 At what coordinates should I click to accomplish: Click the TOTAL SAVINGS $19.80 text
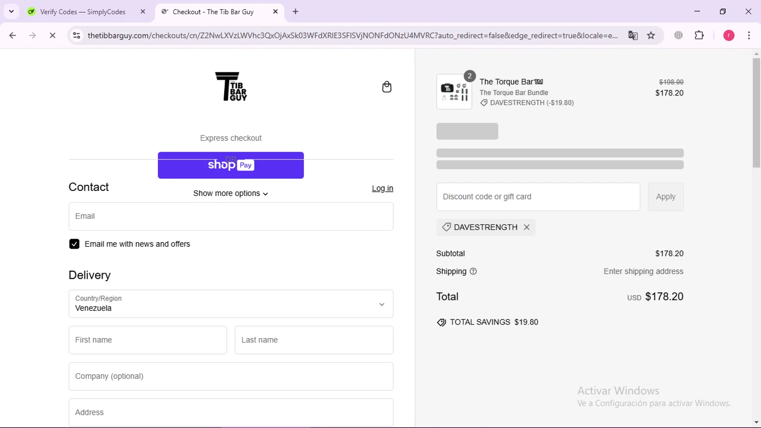pos(494,322)
